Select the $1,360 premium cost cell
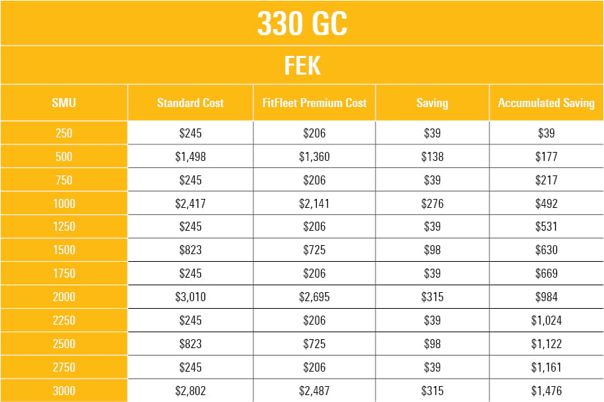The width and height of the screenshot is (604, 402). click(314, 157)
